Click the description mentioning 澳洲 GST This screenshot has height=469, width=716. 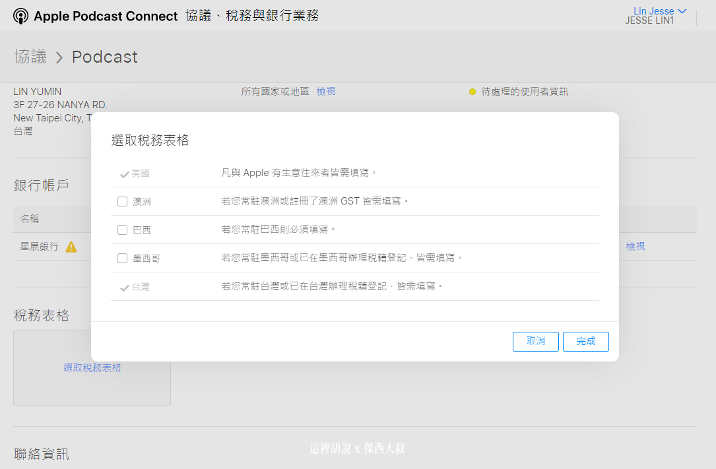(315, 201)
